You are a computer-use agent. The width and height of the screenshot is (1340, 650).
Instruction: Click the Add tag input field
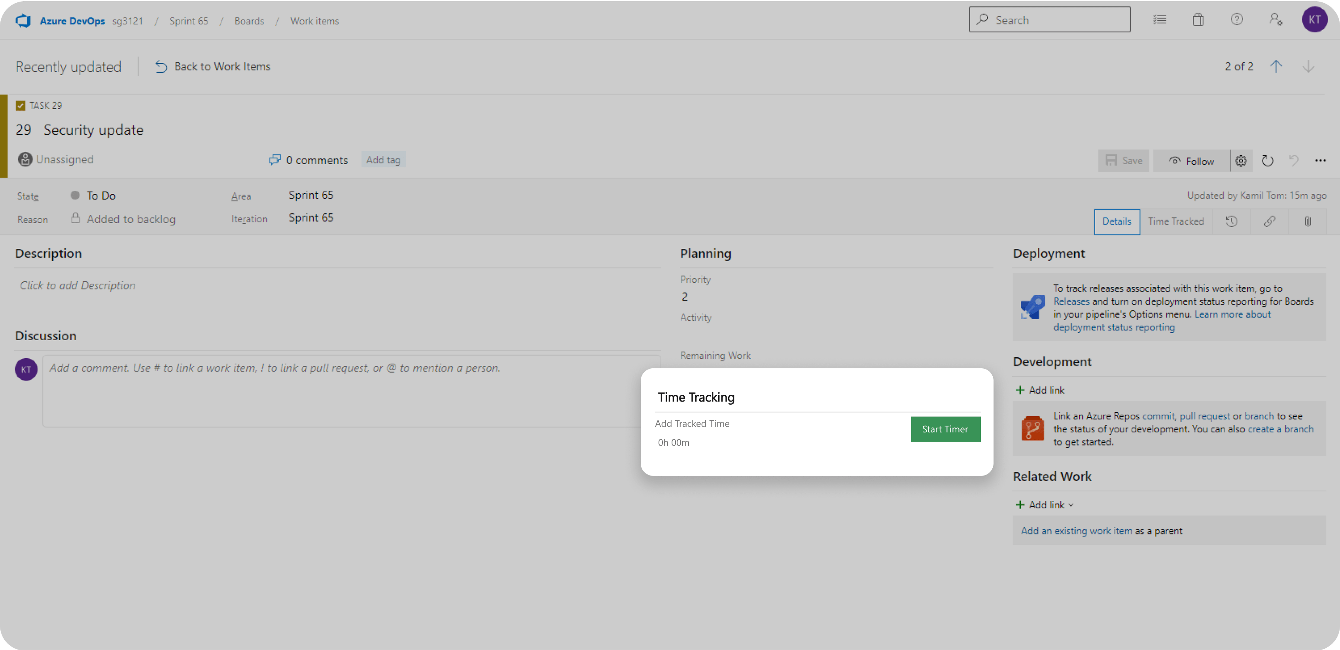383,160
